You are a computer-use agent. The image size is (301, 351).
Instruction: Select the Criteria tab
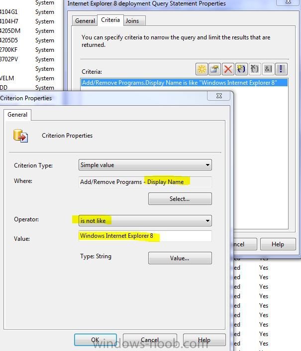[110, 20]
